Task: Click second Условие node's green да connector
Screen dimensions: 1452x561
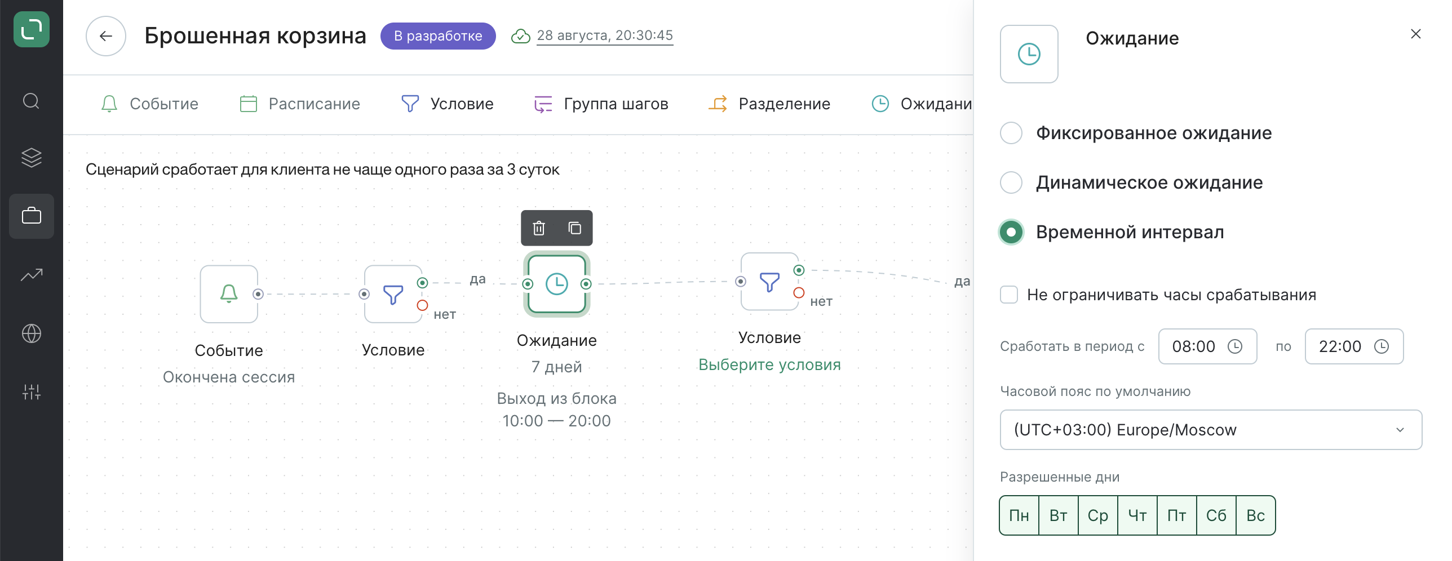Action: (x=799, y=270)
